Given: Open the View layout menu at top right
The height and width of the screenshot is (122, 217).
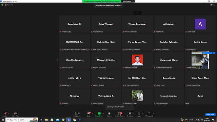Looking at the screenshot, I should (x=213, y=5).
